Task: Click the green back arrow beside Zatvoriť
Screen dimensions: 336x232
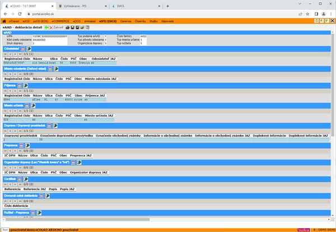Action: pos(46,27)
